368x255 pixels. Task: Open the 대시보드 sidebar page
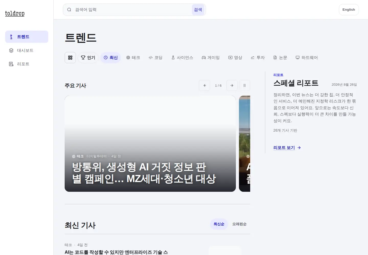27,50
